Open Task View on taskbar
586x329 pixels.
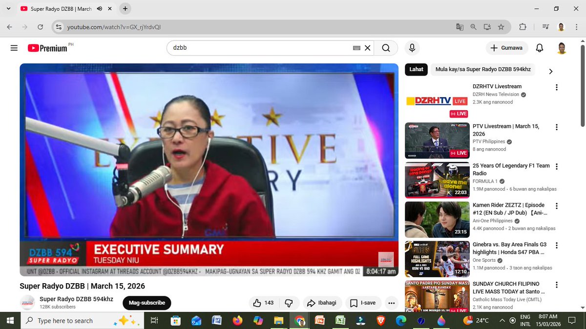coord(154,320)
